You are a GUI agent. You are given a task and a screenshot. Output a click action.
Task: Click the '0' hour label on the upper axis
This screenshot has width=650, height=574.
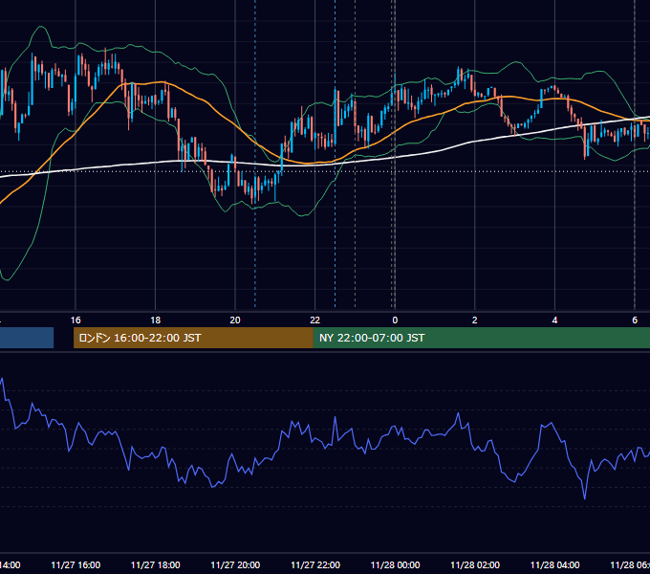coord(395,320)
